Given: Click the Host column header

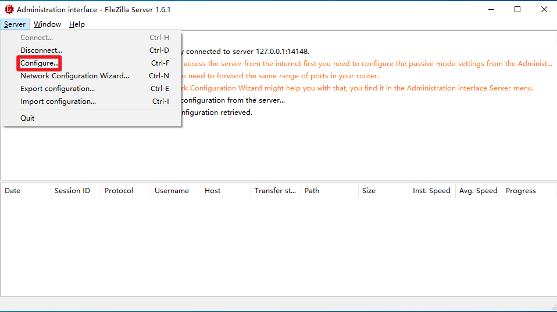Looking at the screenshot, I should point(212,191).
